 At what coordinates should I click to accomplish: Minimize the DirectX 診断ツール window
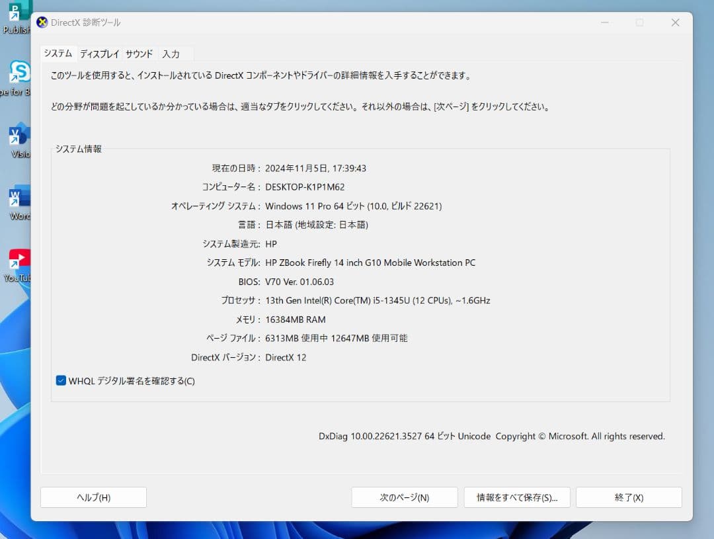pyautogui.click(x=604, y=22)
